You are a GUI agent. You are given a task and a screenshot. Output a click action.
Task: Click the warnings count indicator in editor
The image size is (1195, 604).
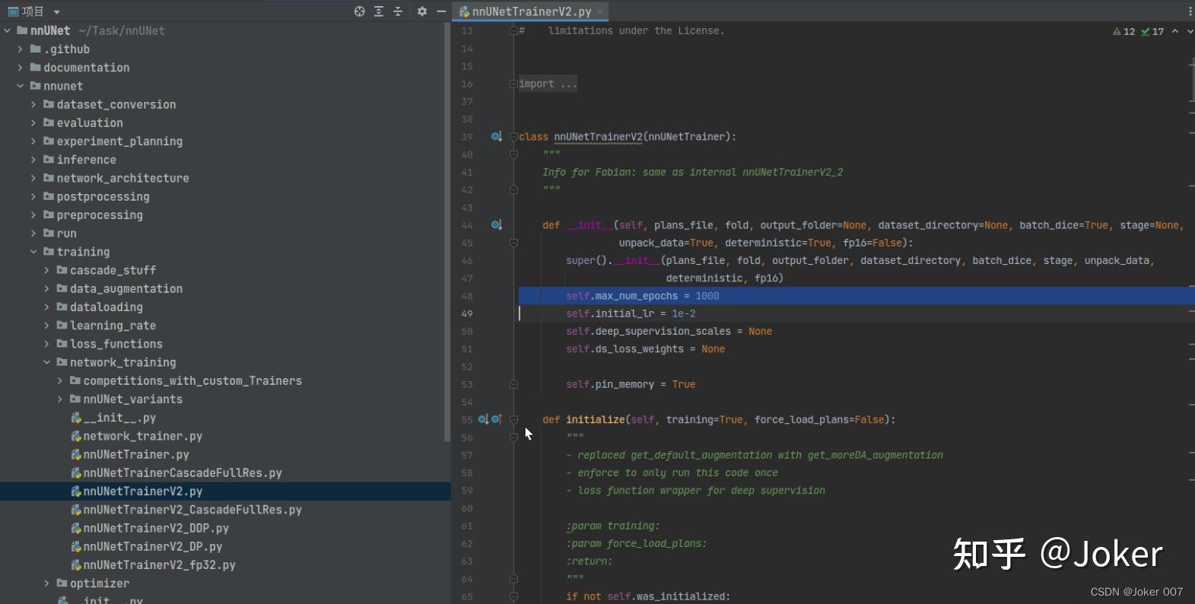click(x=1123, y=31)
